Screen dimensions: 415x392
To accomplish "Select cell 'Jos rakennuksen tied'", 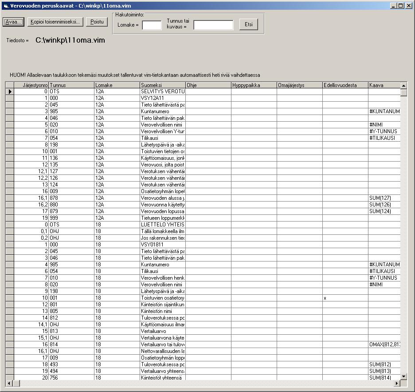I will click(163, 238).
